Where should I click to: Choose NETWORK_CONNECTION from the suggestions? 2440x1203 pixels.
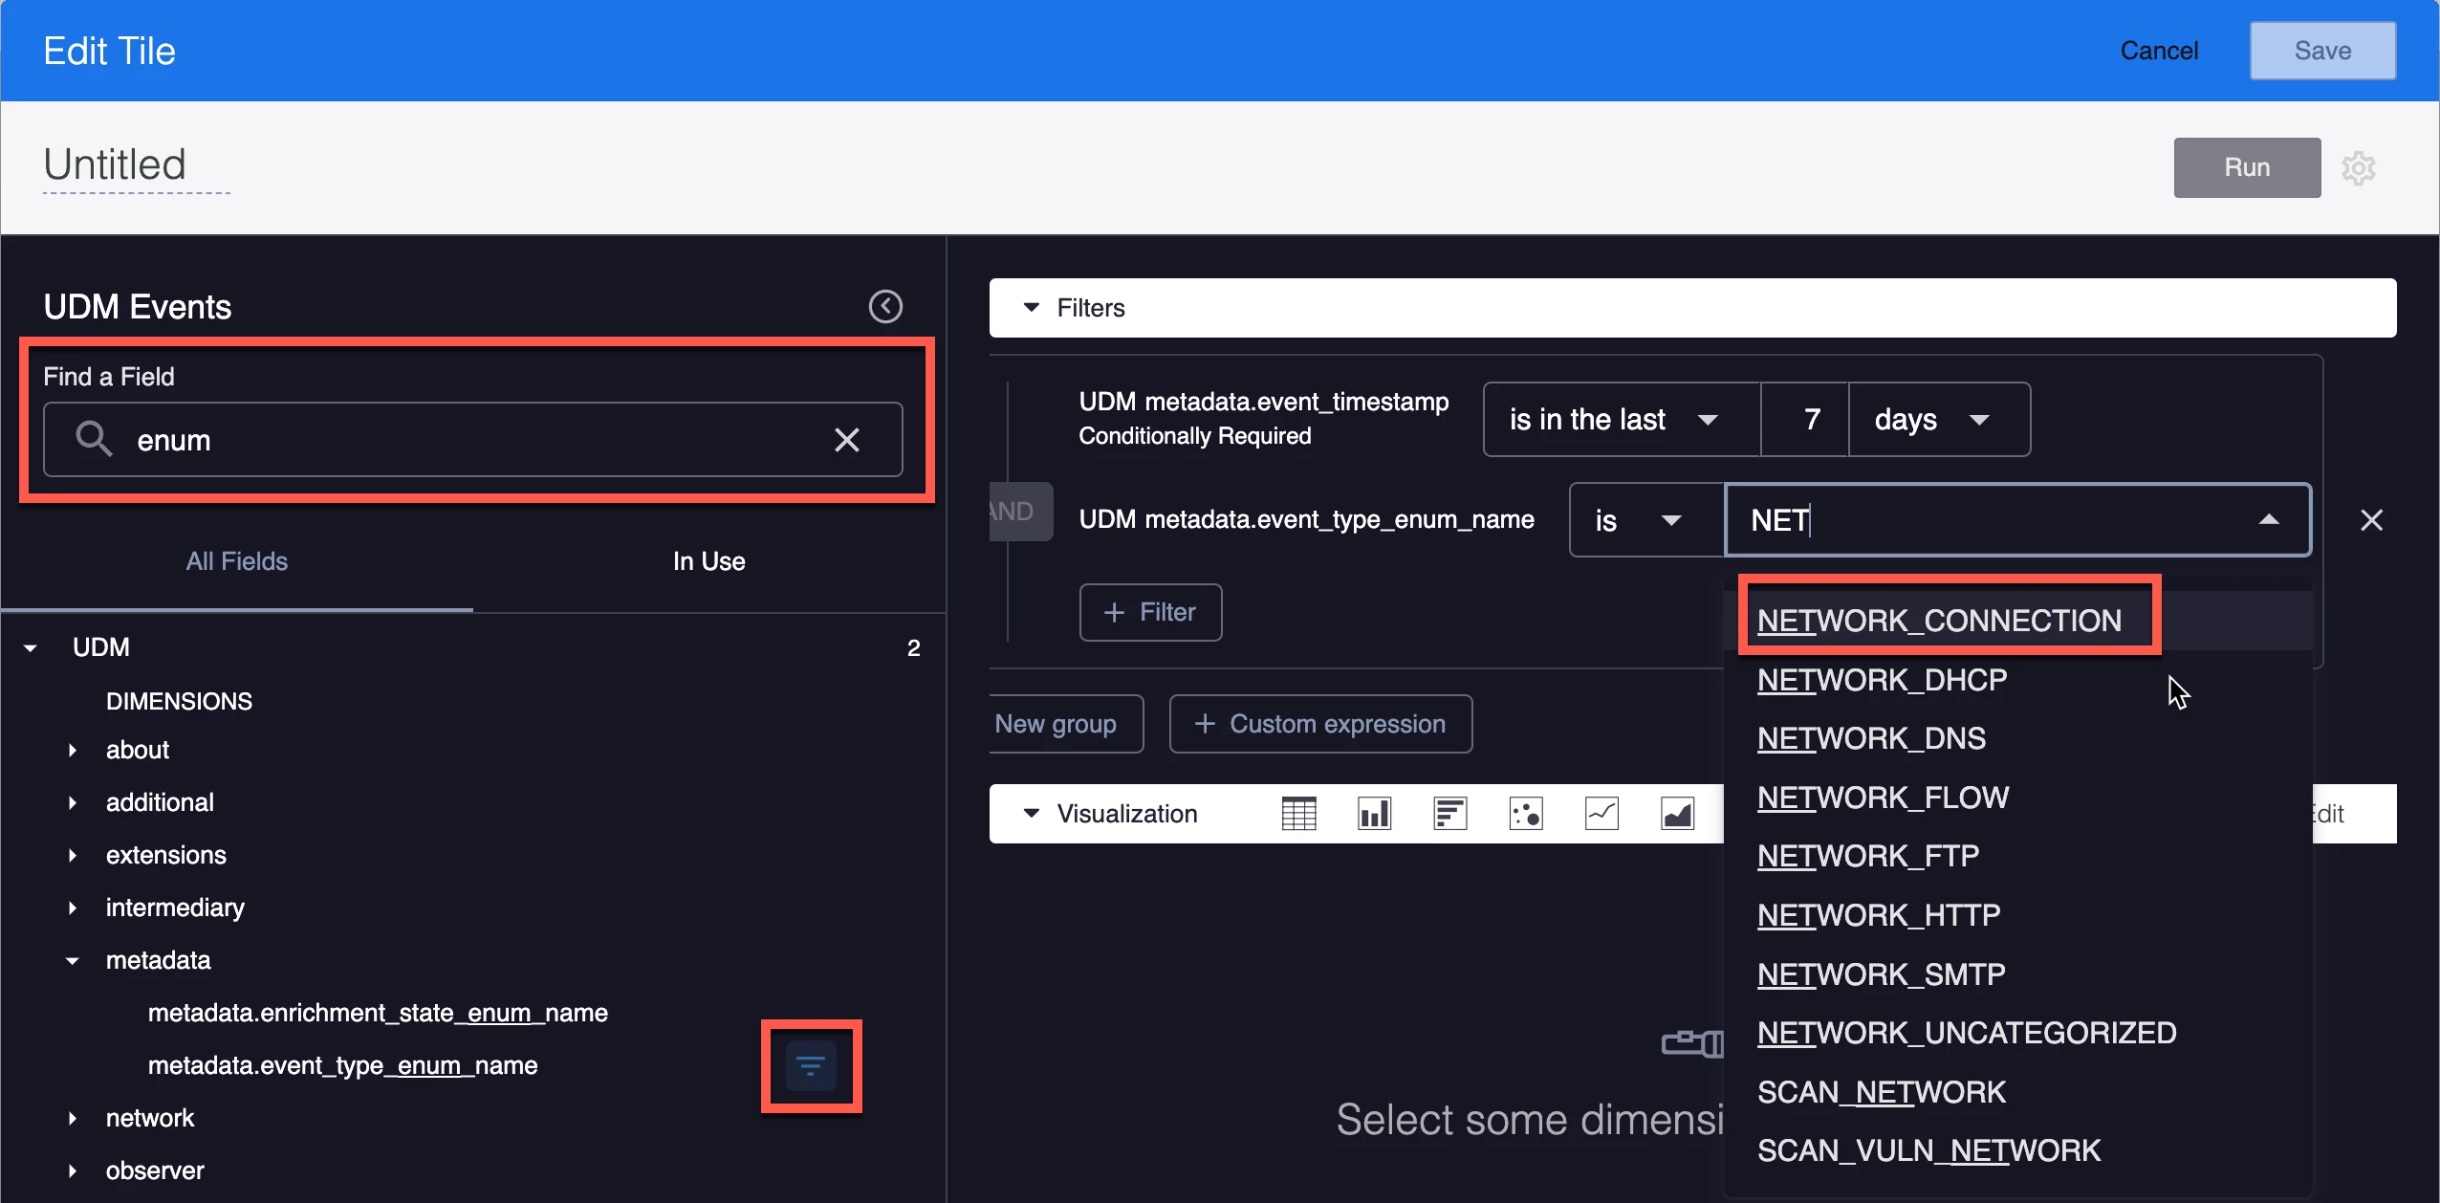pos(1939,621)
